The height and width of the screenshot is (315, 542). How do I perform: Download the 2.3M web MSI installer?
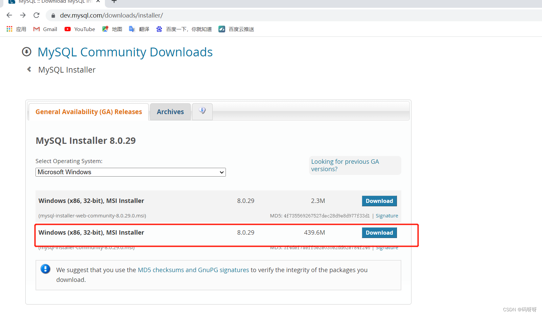pyautogui.click(x=379, y=201)
